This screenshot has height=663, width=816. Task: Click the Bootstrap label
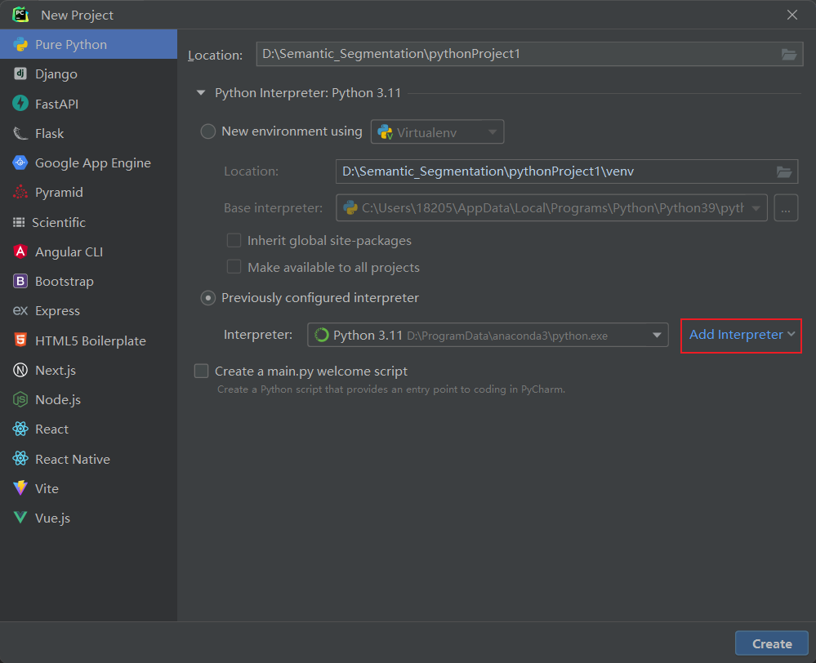tap(65, 282)
